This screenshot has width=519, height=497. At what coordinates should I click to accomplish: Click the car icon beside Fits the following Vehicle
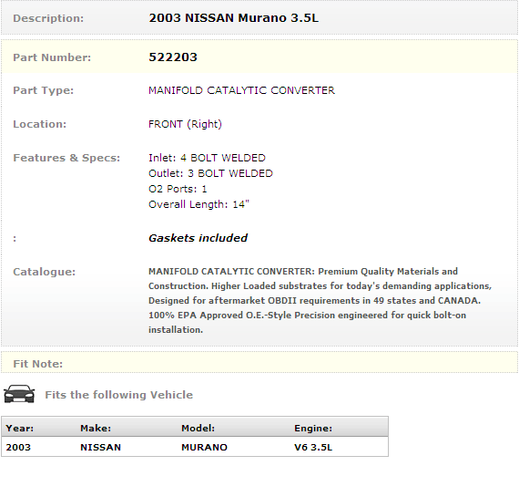19,394
